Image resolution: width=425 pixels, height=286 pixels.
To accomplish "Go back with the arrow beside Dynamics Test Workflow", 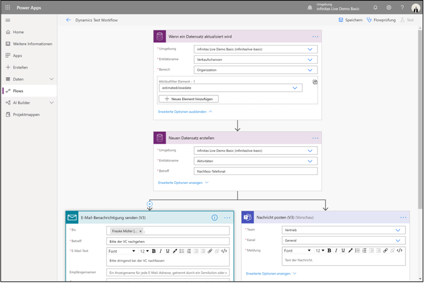I will click(x=68, y=20).
